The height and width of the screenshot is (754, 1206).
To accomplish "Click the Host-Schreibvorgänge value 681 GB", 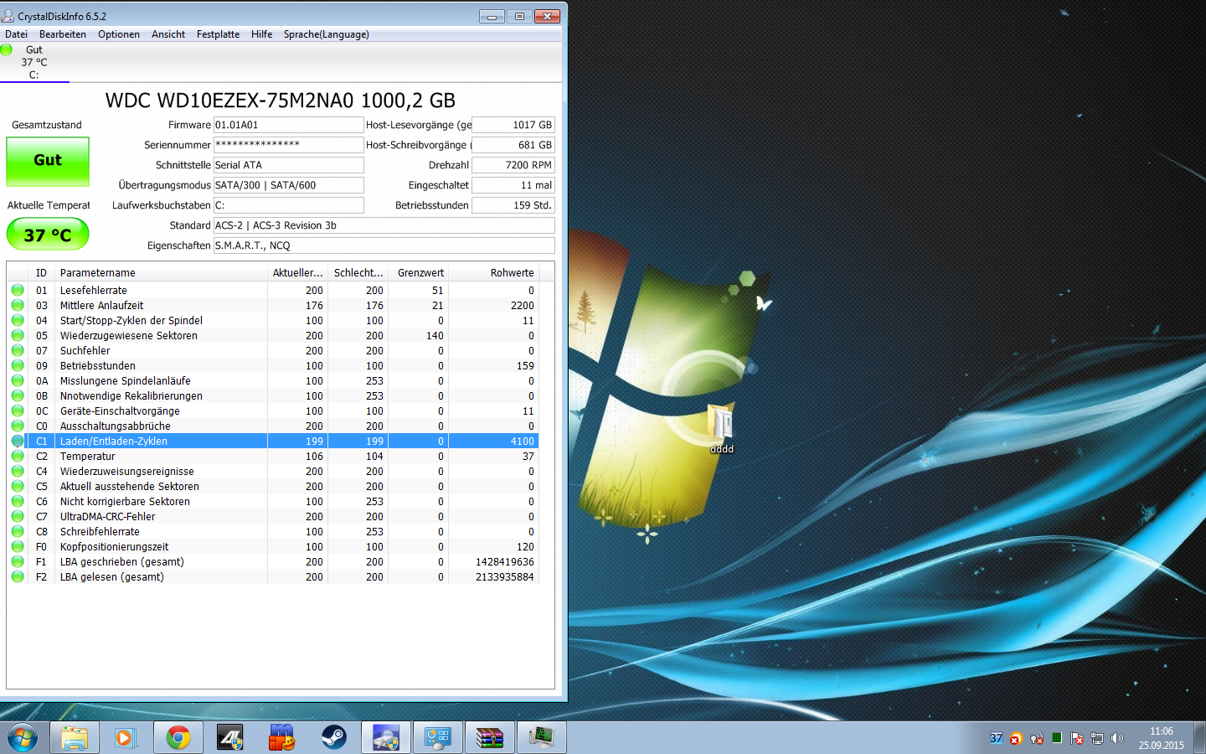I will click(513, 145).
